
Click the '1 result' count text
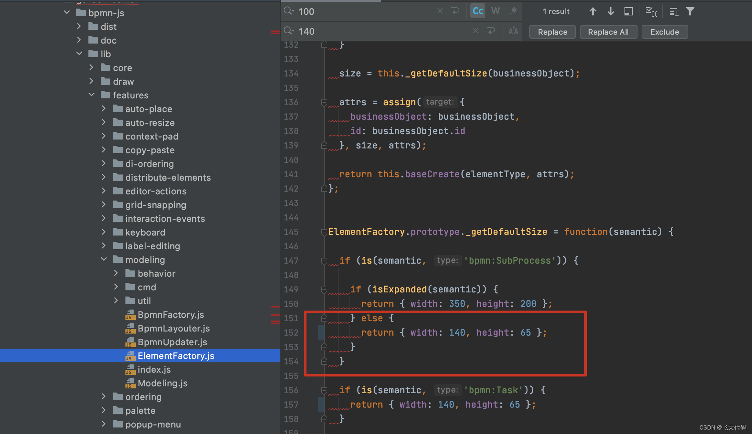pyautogui.click(x=556, y=12)
